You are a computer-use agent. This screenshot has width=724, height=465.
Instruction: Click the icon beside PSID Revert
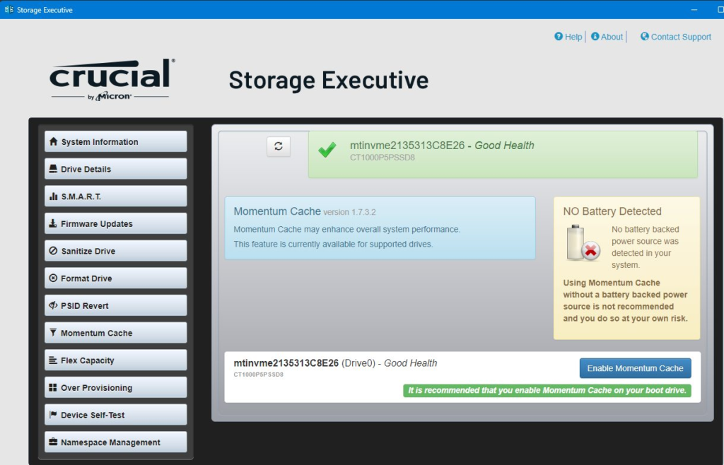click(53, 305)
